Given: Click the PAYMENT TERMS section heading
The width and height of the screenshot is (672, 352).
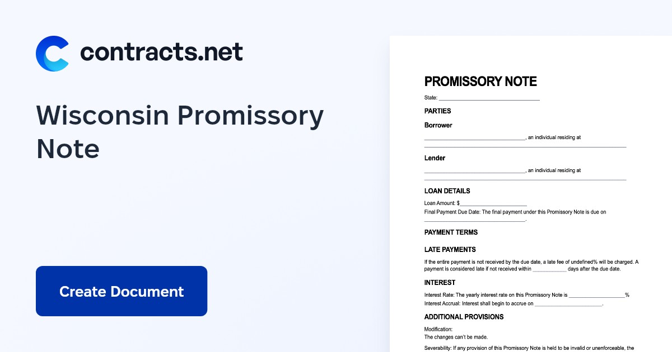Looking at the screenshot, I should click(451, 232).
